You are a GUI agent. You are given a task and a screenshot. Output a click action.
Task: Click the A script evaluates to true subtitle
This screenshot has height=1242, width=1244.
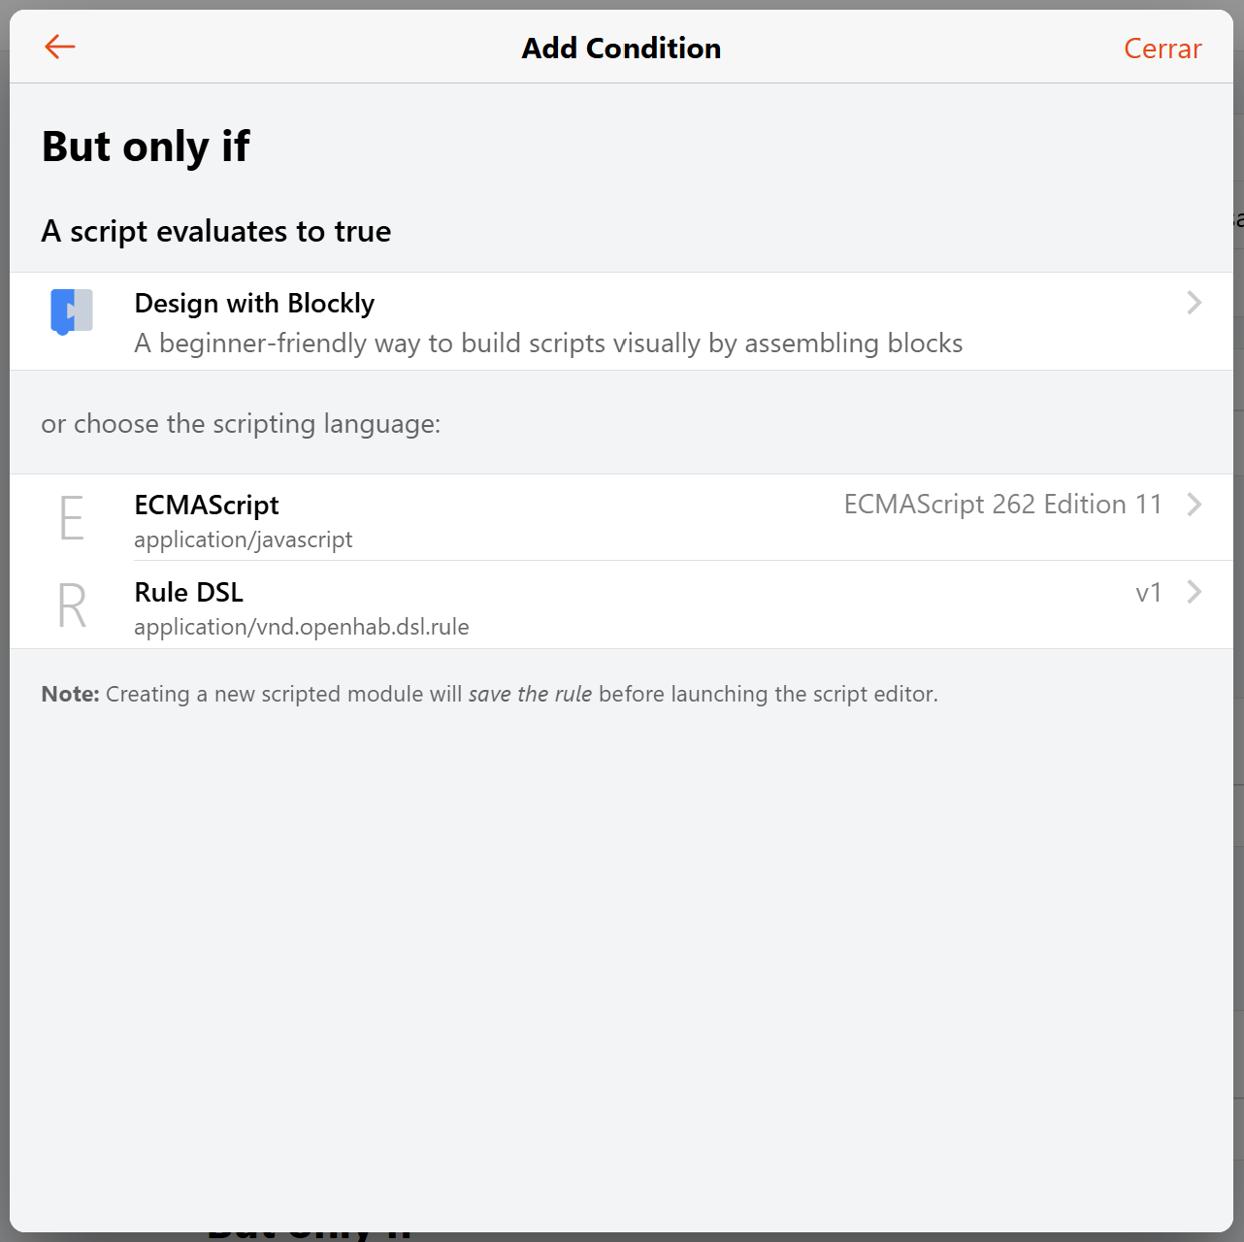coord(216,232)
